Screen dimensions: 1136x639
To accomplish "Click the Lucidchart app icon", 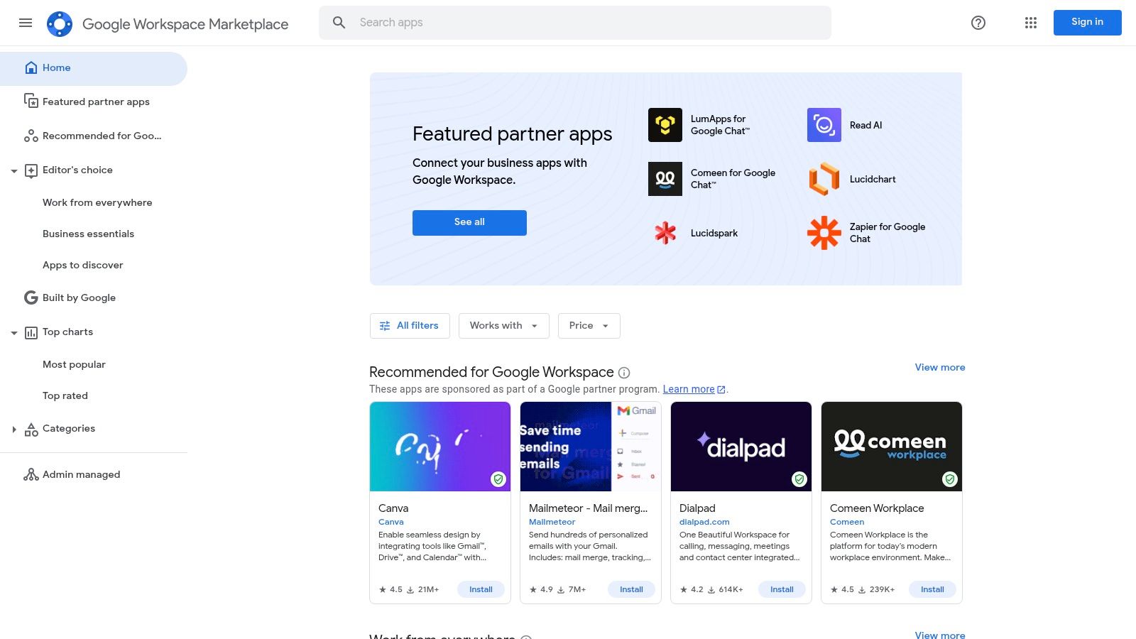I will pos(824,179).
